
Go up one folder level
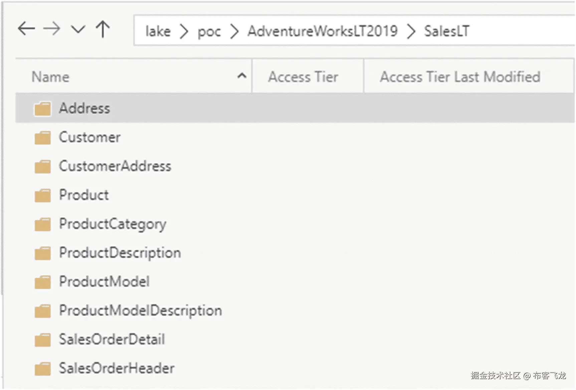pyautogui.click(x=103, y=29)
